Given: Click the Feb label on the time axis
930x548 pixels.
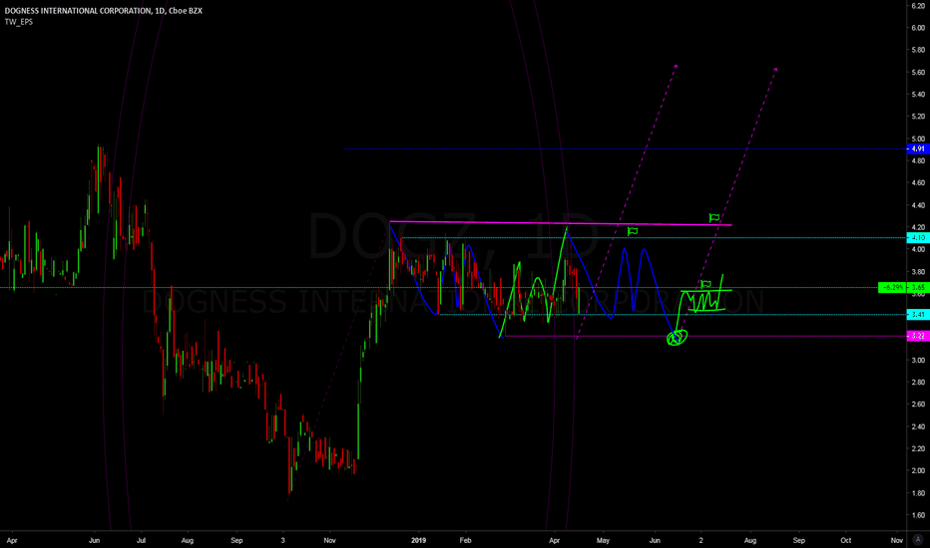Looking at the screenshot, I should pyautogui.click(x=466, y=540).
